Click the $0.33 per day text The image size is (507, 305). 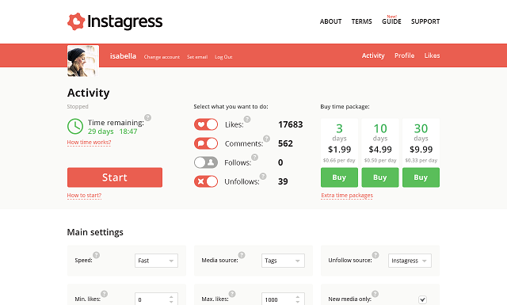pos(421,161)
